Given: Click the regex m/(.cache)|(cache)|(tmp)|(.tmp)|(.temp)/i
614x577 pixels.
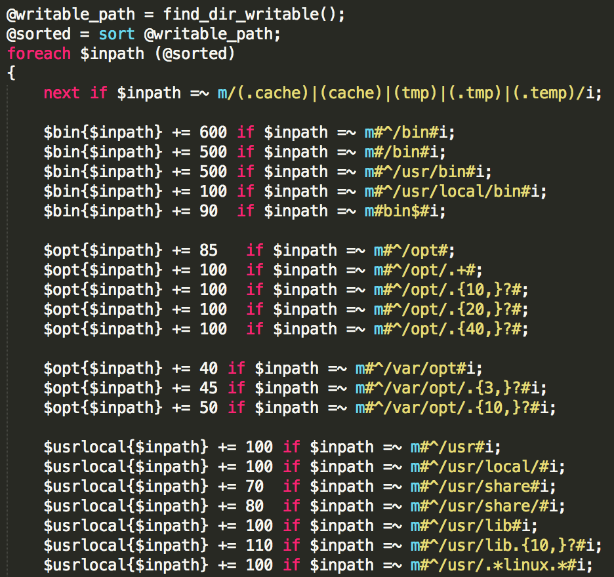Looking at the screenshot, I should click(x=405, y=93).
